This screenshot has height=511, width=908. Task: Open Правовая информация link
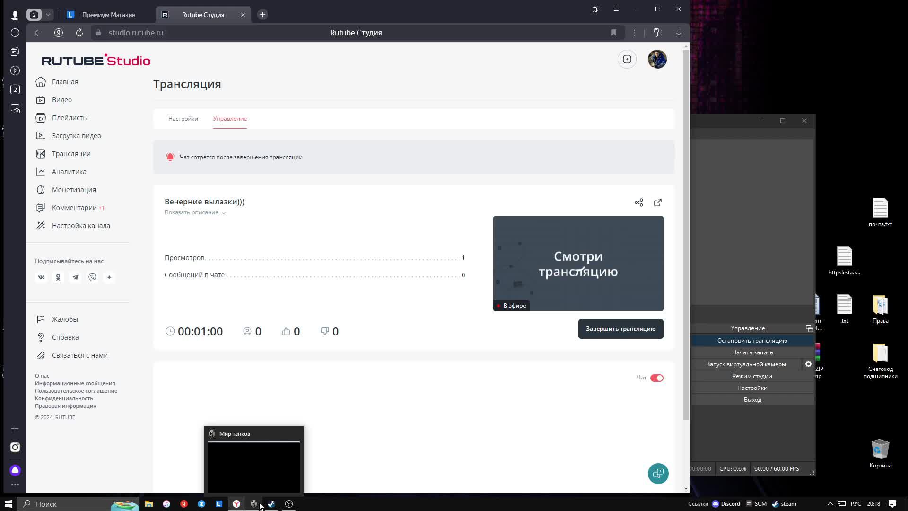(65, 406)
